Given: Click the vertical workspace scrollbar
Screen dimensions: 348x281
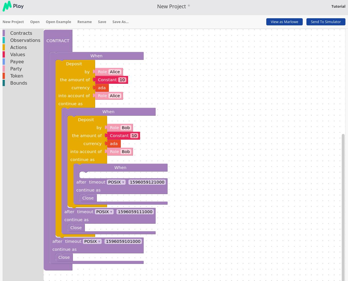Looking at the screenshot, I should click(x=343, y=207).
